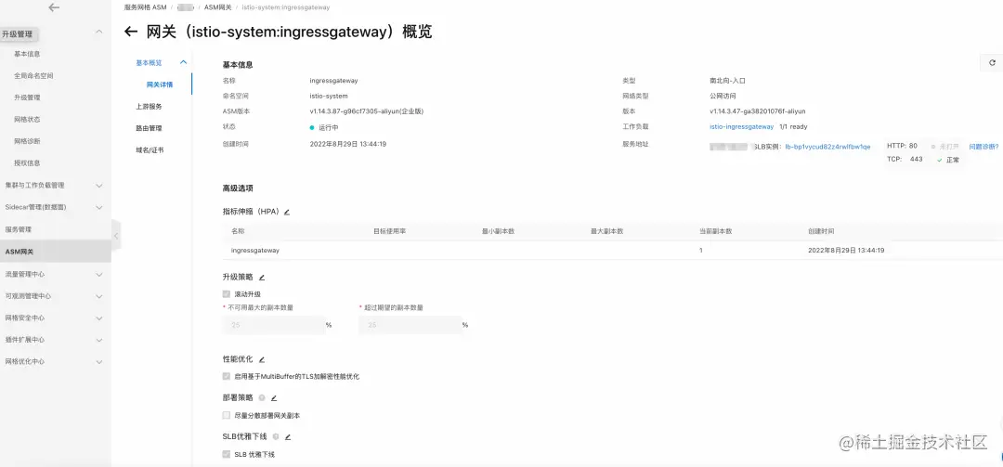The height and width of the screenshot is (467, 1003).
Task: Open 授权信息 in the sidebar
Action: tap(27, 163)
